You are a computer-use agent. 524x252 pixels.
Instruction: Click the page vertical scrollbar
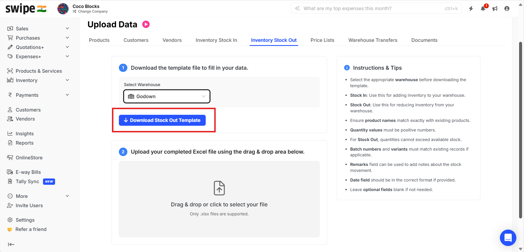click(x=520, y=130)
